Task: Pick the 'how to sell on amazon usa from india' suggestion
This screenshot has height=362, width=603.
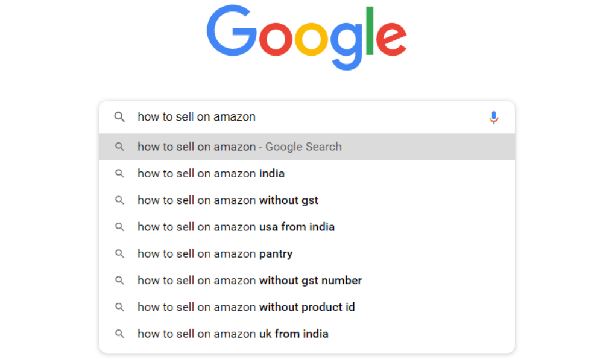Action: [x=236, y=227]
